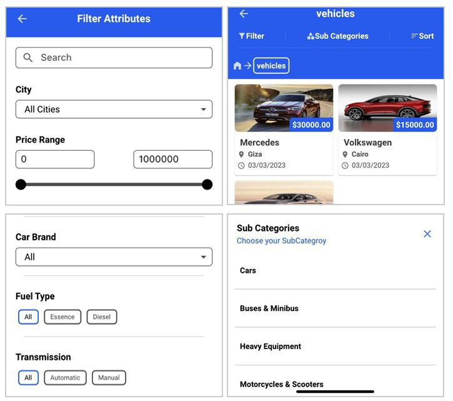Click the search magnifier icon

[x=27, y=58]
